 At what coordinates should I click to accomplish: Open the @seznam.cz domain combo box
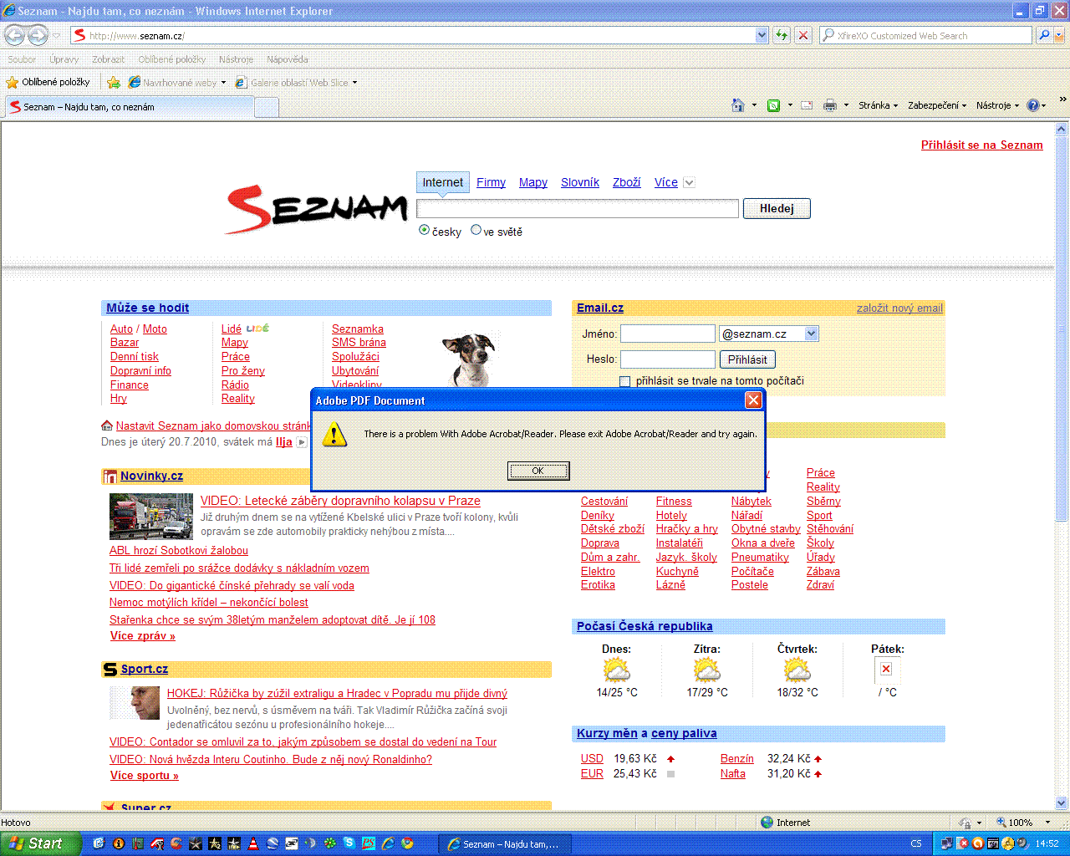(769, 334)
